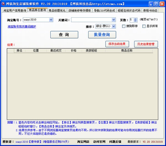The width and height of the screenshot is (166, 146).
Task: Click sunyi3210【豪华版】 license text
Action: pos(28,142)
